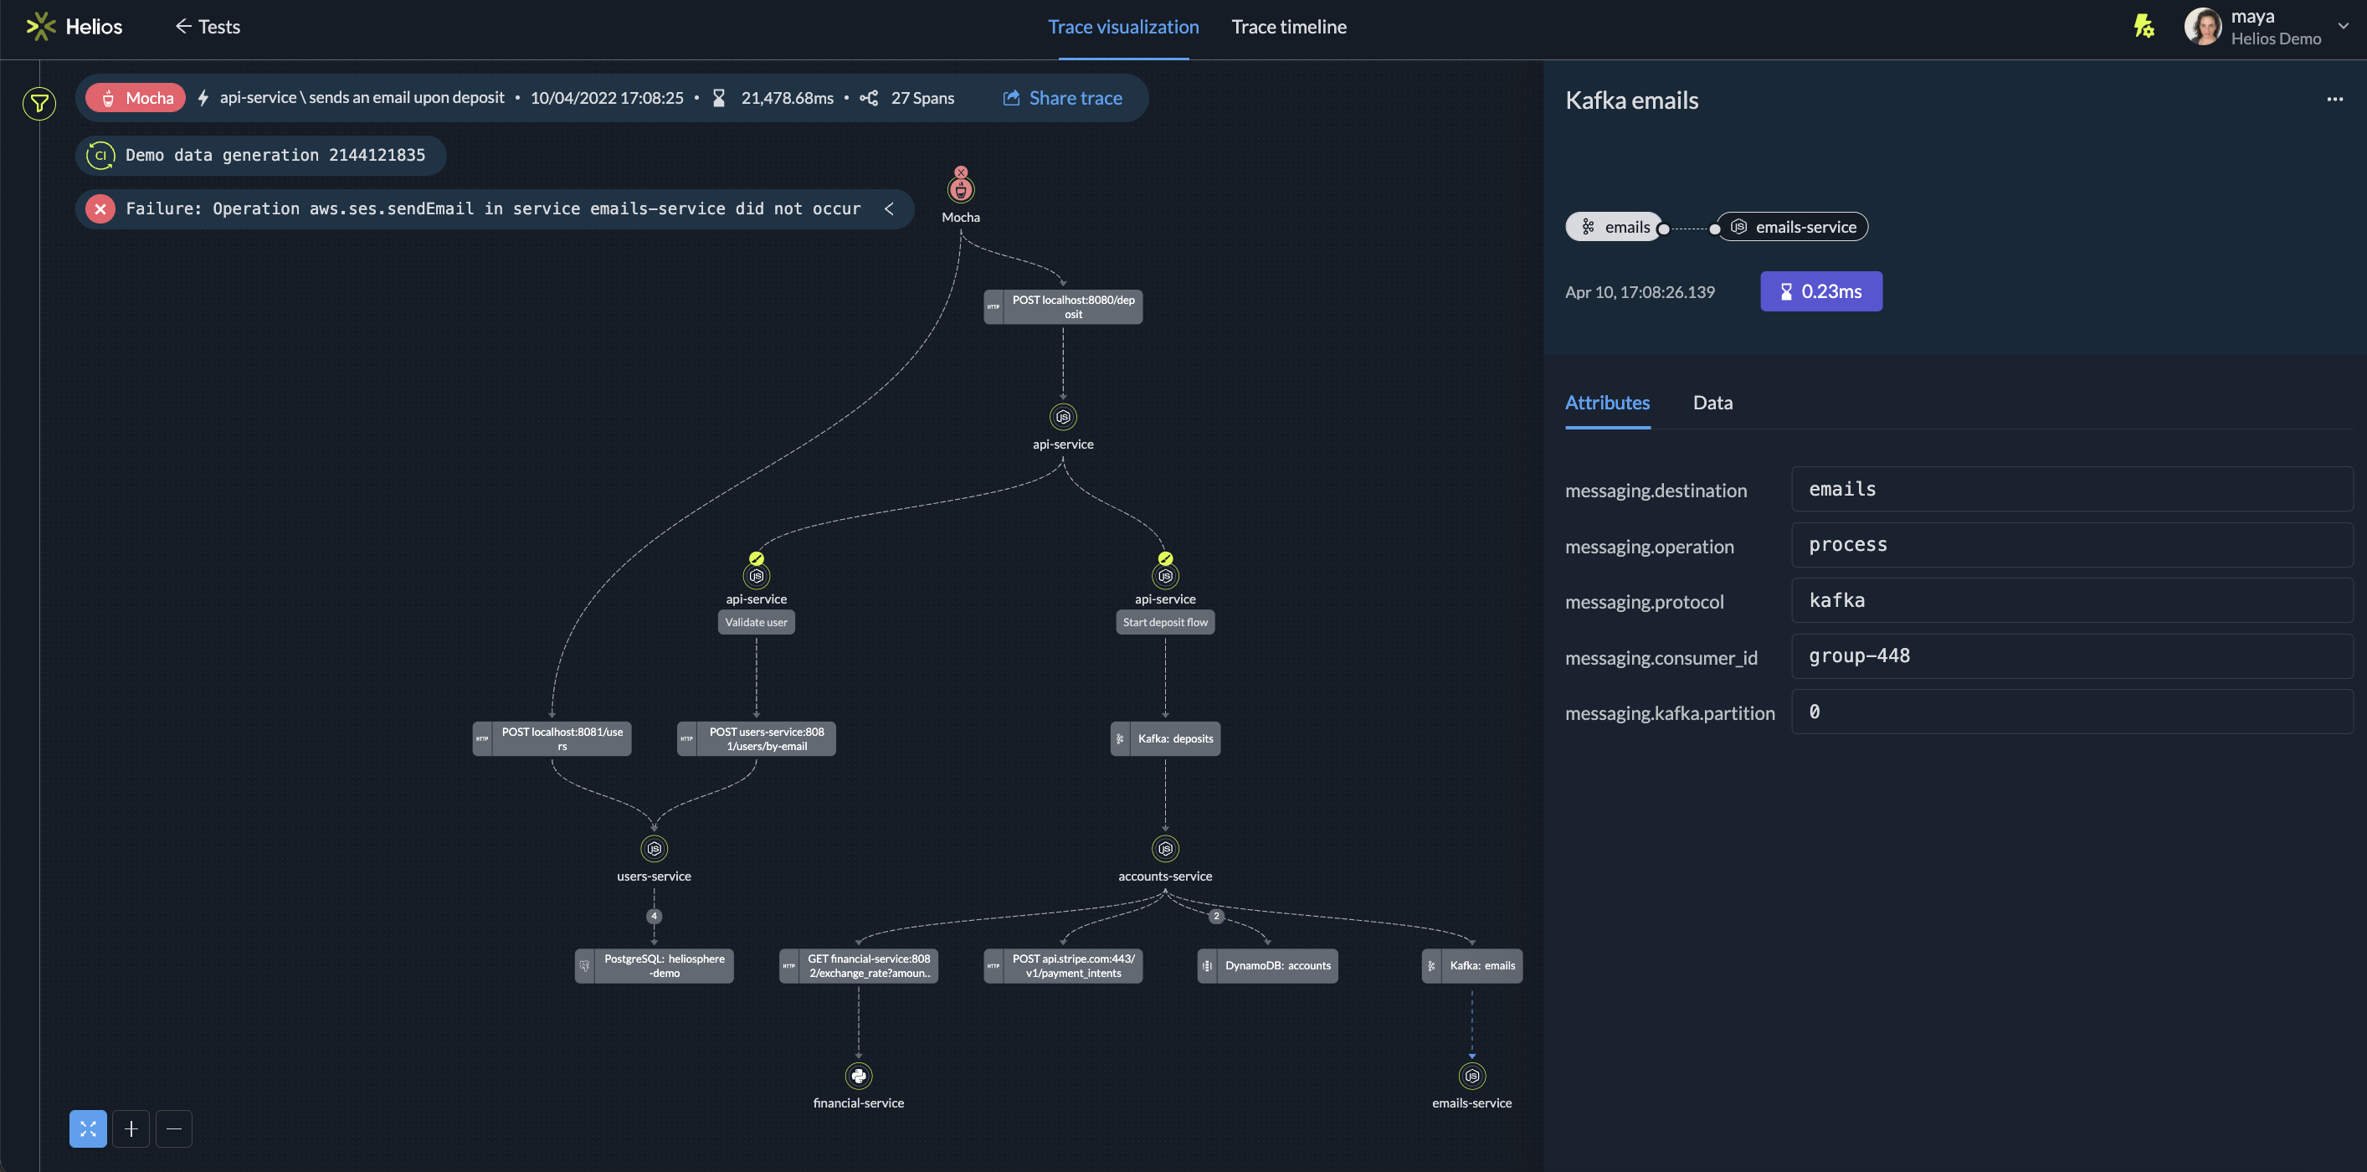The height and width of the screenshot is (1172, 2367).
Task: Select the emails-service node icon
Action: 1471,1075
